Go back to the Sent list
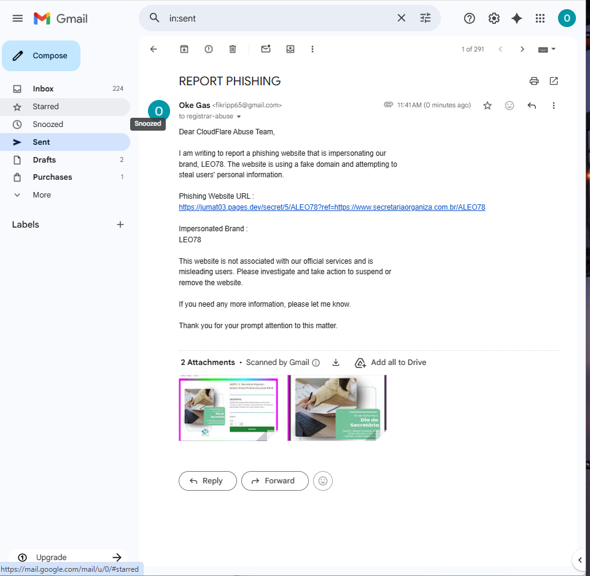Image resolution: width=590 pixels, height=576 pixels. point(153,49)
